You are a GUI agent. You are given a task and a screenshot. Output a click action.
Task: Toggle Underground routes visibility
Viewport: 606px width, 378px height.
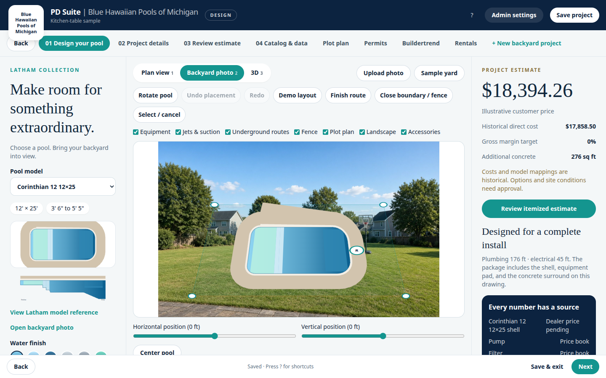[x=228, y=132]
